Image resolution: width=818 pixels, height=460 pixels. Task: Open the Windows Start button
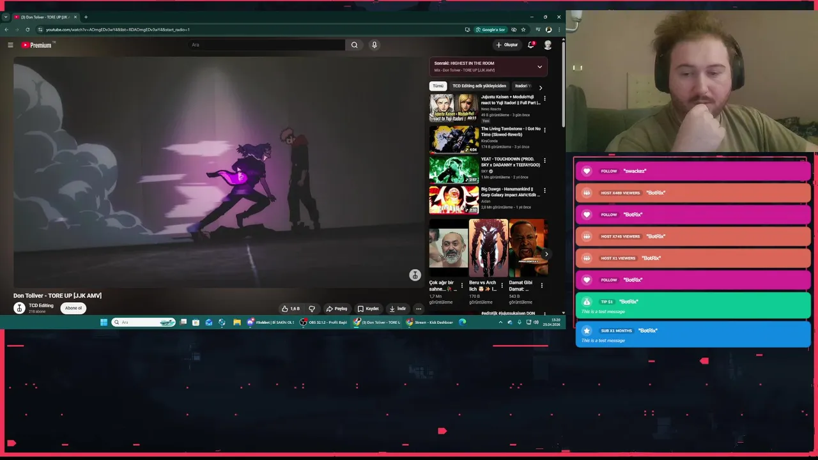coord(104,322)
